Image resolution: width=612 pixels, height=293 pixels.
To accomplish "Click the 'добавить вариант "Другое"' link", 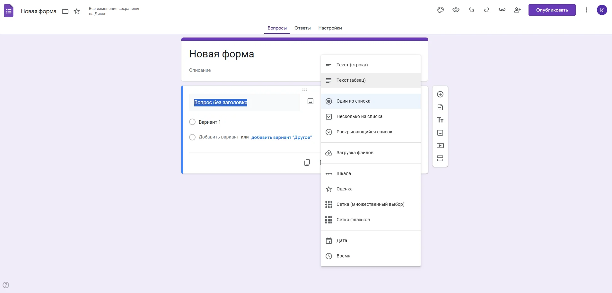I will pos(281,137).
